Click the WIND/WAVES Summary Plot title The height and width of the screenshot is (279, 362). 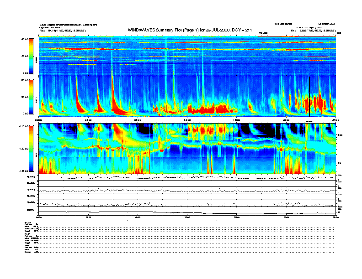pos(190,30)
